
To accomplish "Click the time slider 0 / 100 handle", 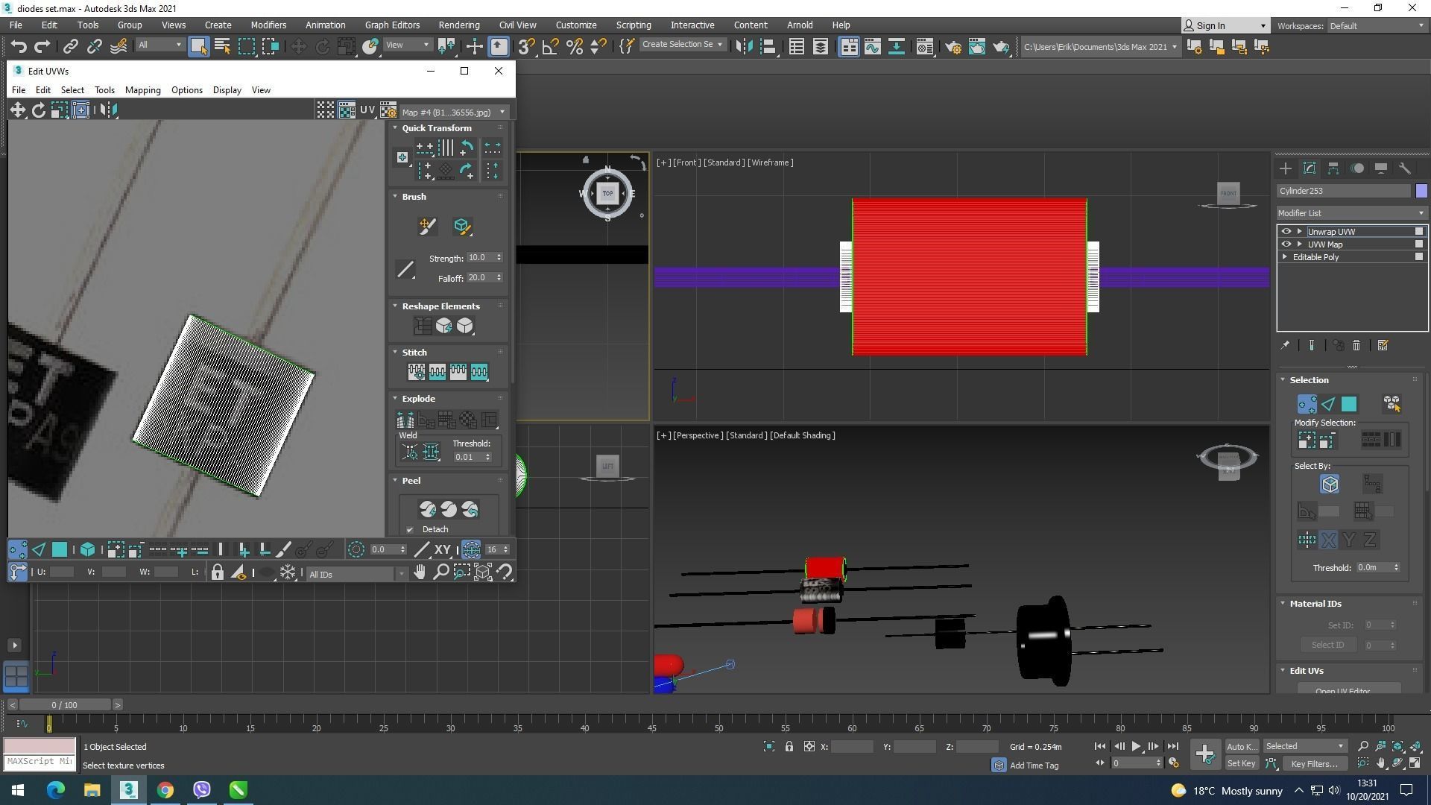I will (x=65, y=705).
